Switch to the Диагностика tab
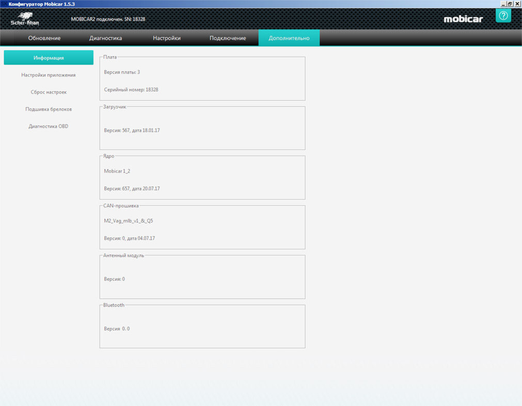 (105, 38)
